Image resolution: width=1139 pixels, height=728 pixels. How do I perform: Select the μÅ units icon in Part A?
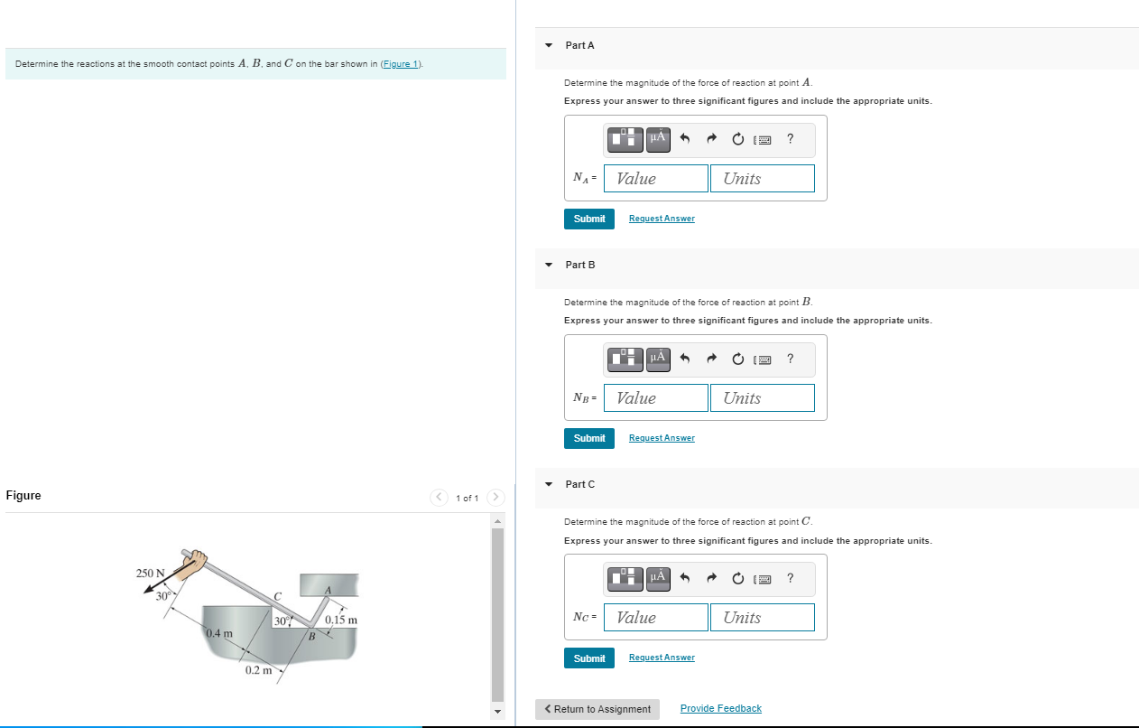[658, 139]
